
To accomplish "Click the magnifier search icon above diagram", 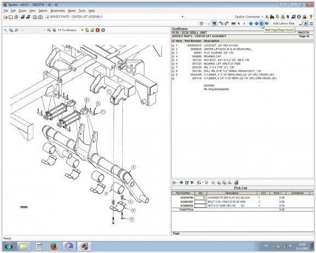I will [x=5, y=30].
